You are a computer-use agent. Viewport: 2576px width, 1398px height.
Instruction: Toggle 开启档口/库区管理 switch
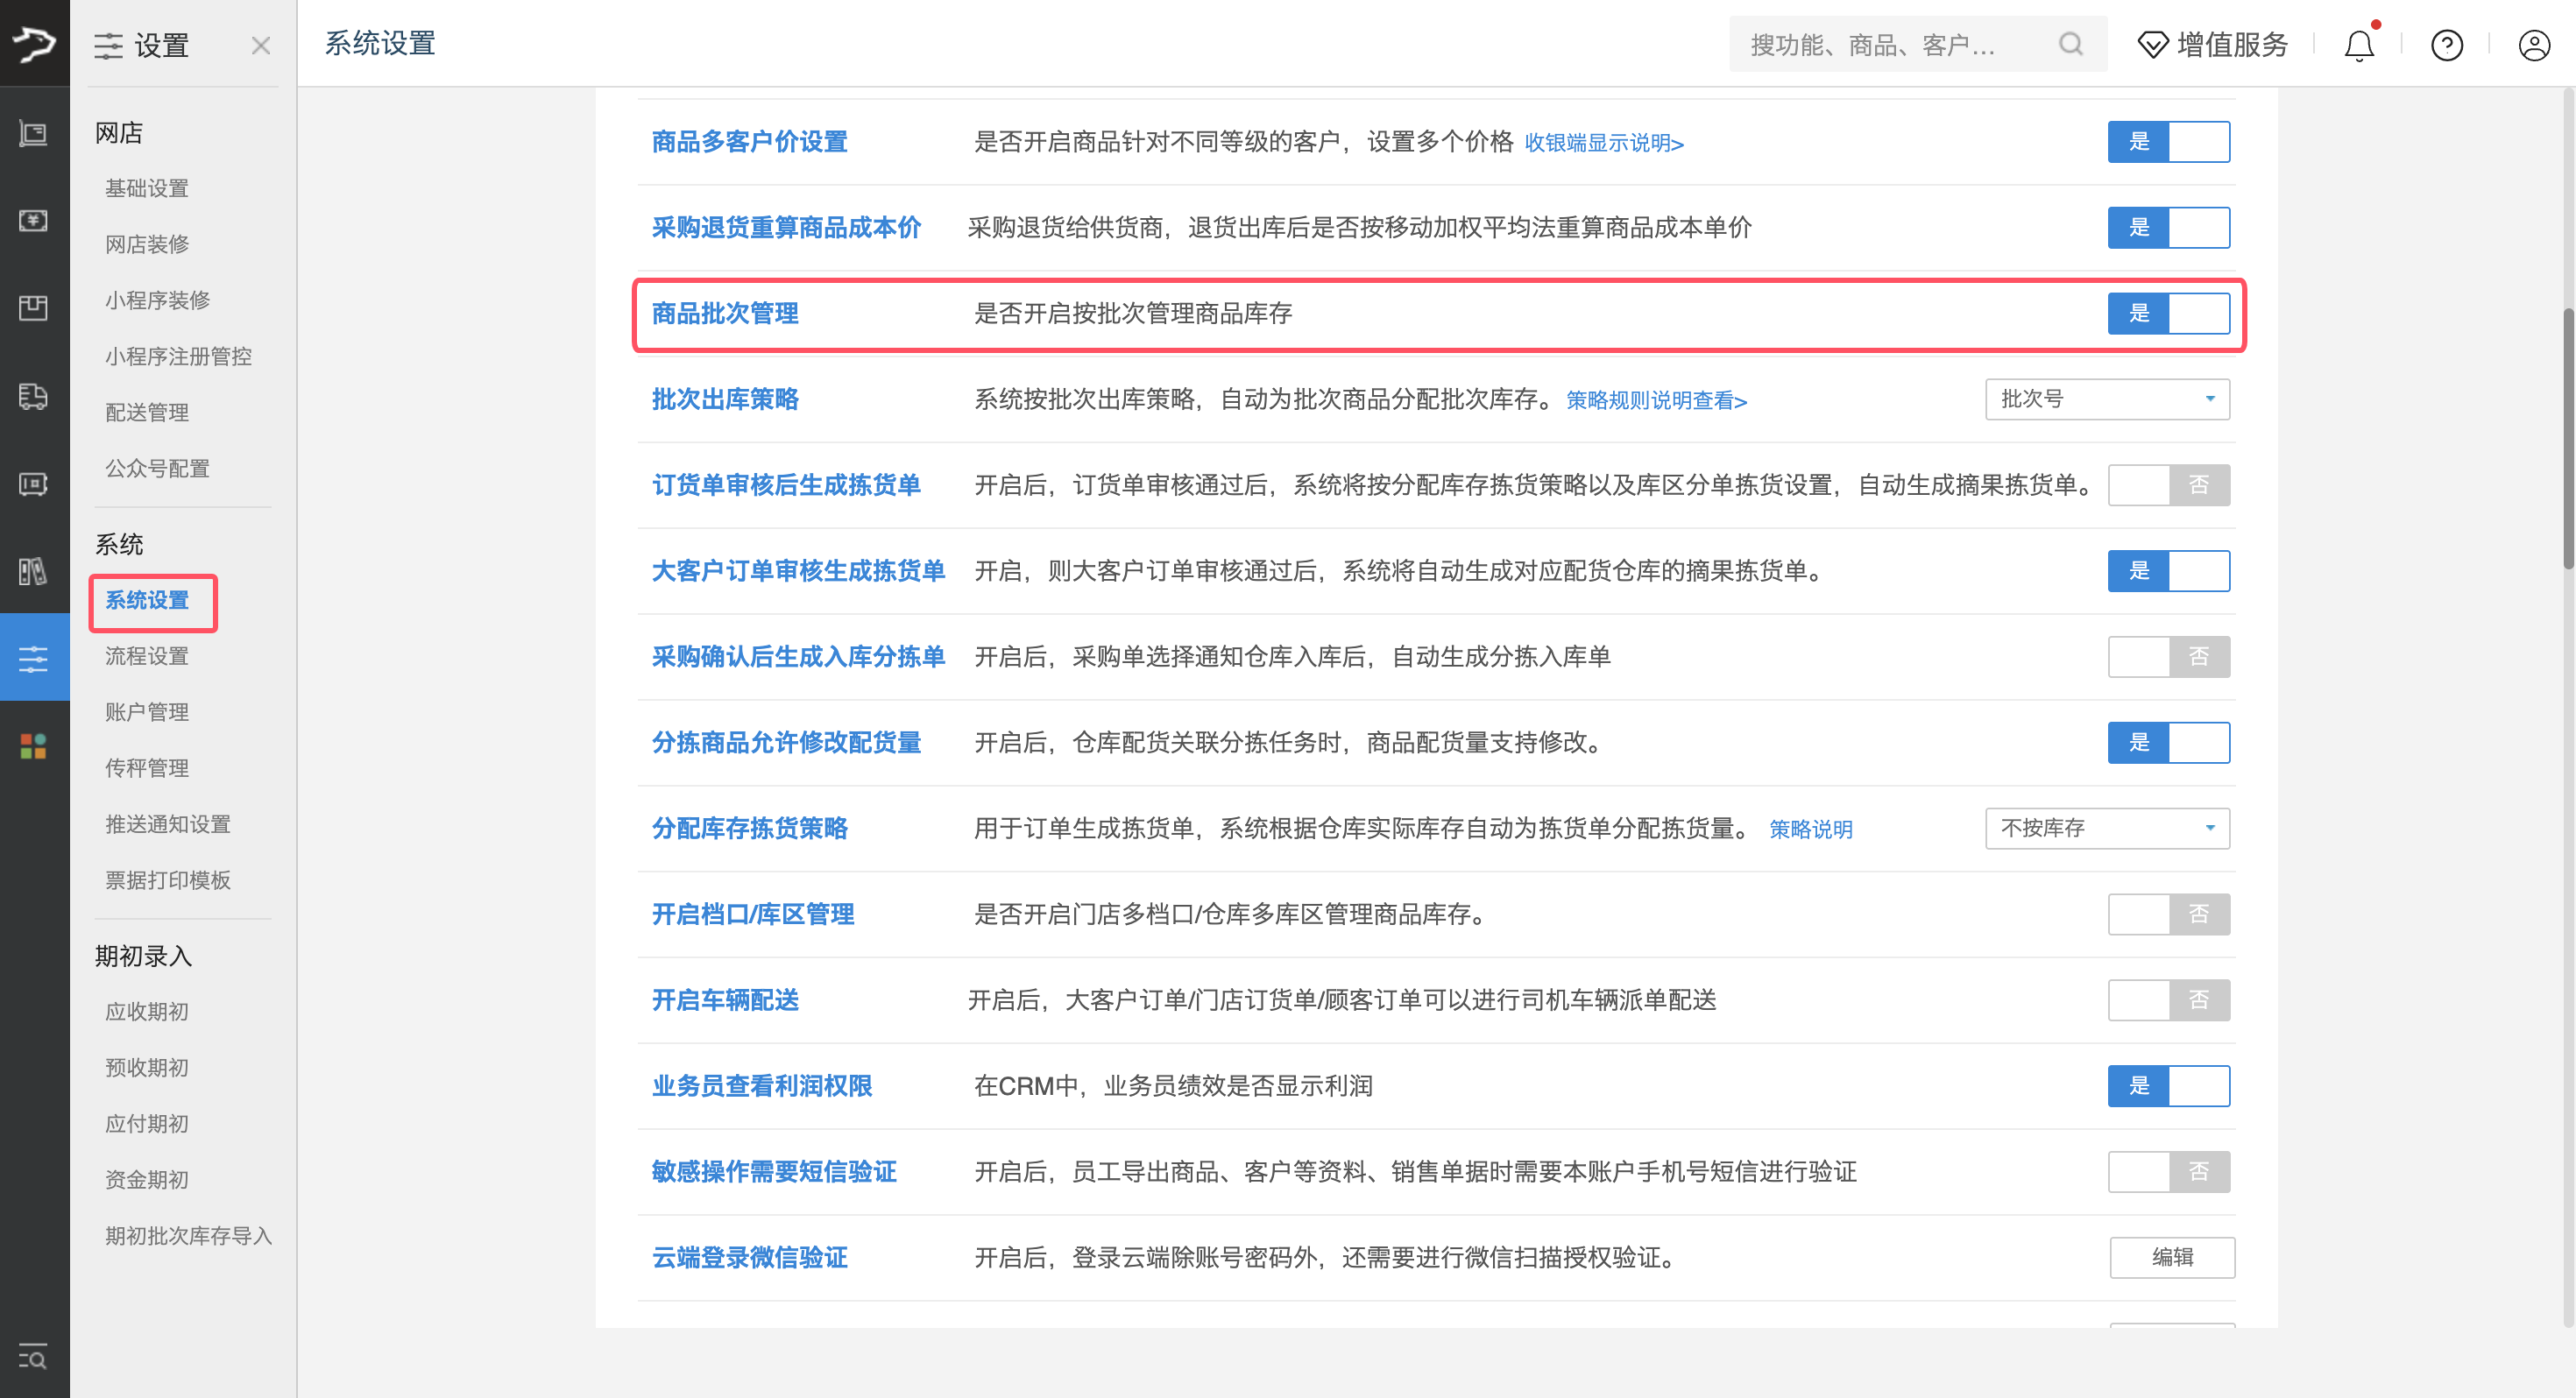(x=2169, y=914)
